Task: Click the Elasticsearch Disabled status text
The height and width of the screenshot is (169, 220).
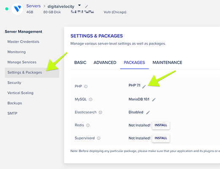Action: [136, 112]
